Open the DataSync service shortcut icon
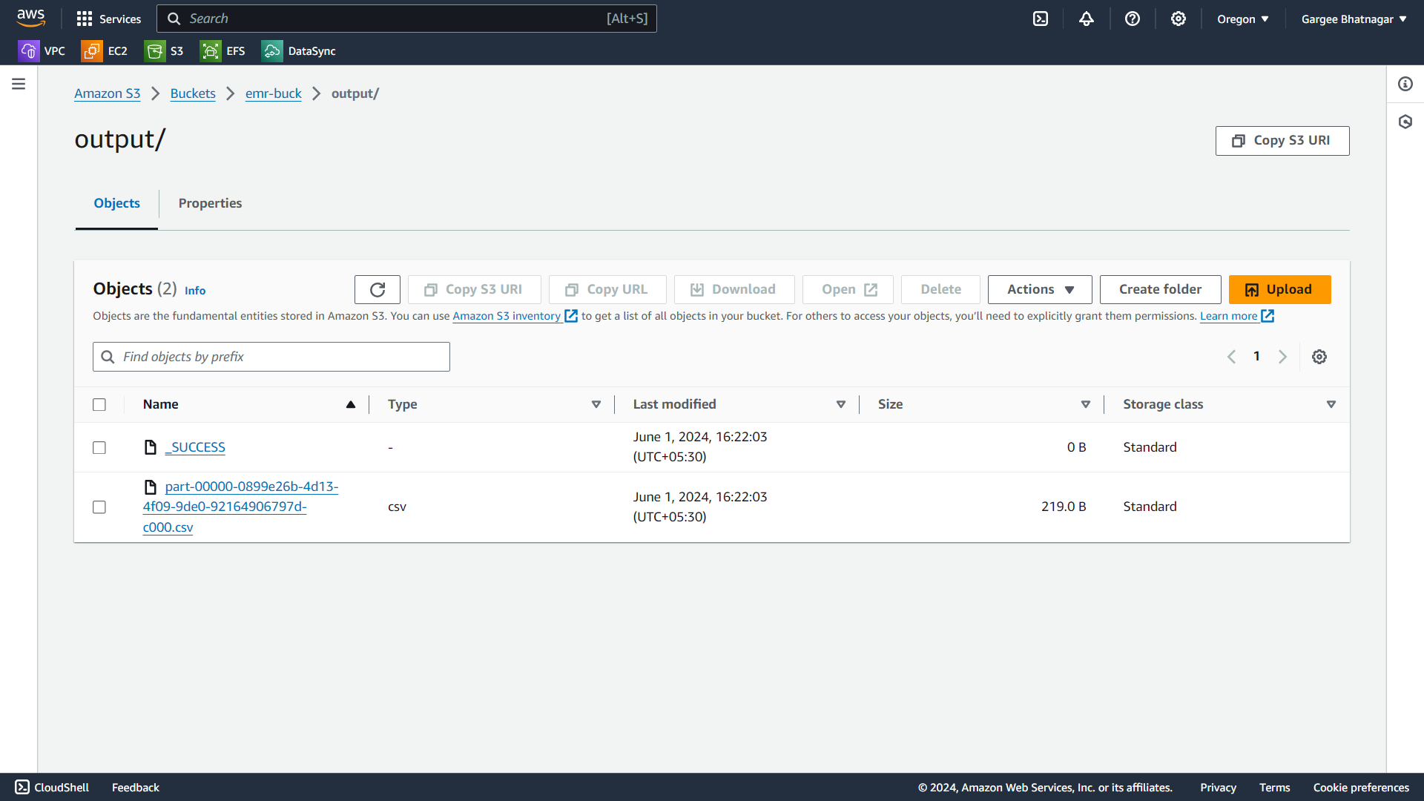Viewport: 1424px width, 801px height. point(272,51)
